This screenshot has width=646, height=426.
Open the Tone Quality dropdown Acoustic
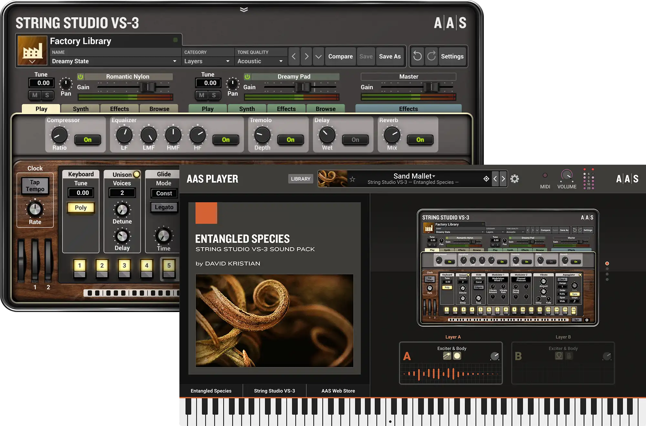pos(260,61)
